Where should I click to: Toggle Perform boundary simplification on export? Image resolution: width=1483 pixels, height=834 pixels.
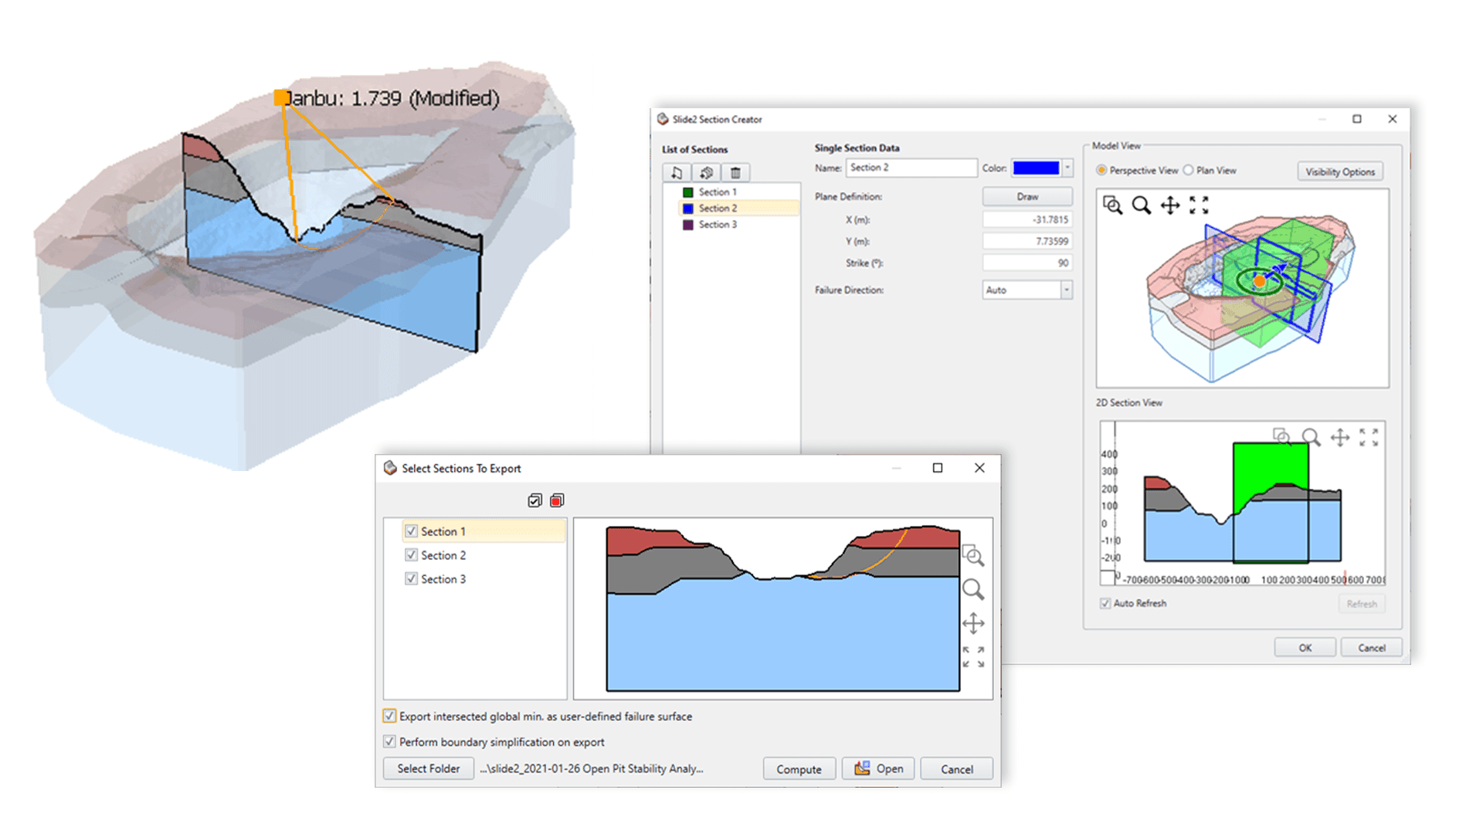pos(389,742)
